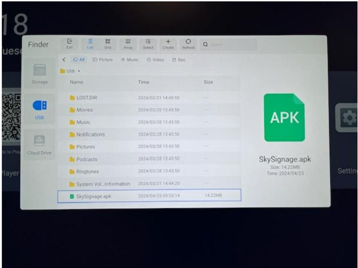Refresh the file list
This screenshot has width=358, height=268.
click(188, 44)
